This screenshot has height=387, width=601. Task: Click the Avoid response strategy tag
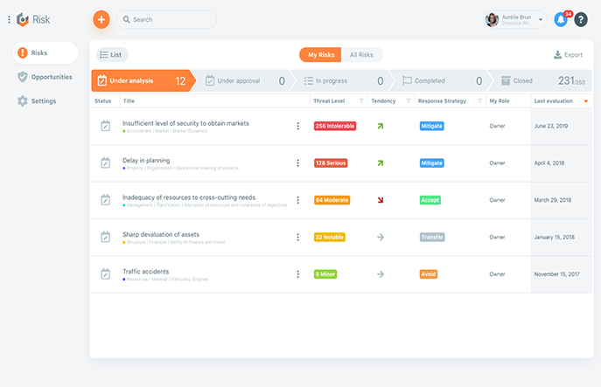(428, 274)
